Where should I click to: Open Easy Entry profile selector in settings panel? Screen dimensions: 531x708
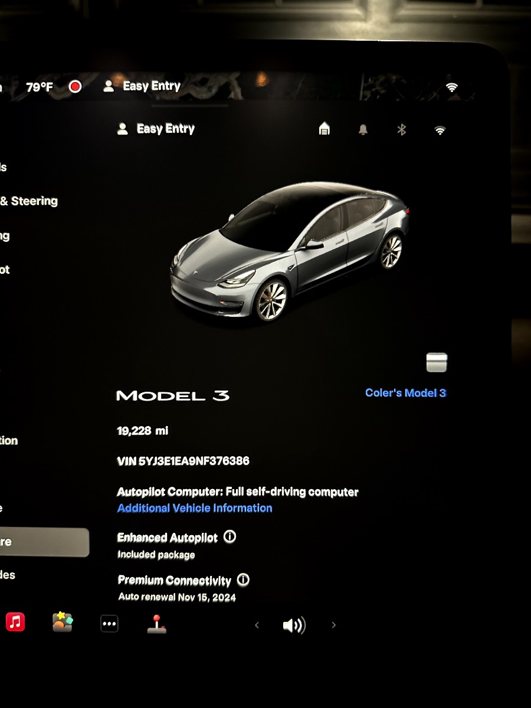coord(156,129)
